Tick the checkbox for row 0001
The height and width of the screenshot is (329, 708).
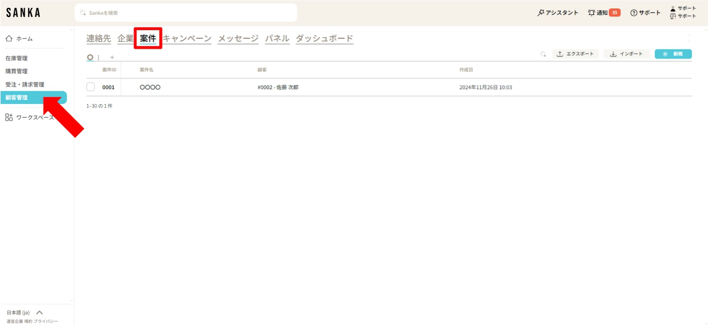(90, 87)
